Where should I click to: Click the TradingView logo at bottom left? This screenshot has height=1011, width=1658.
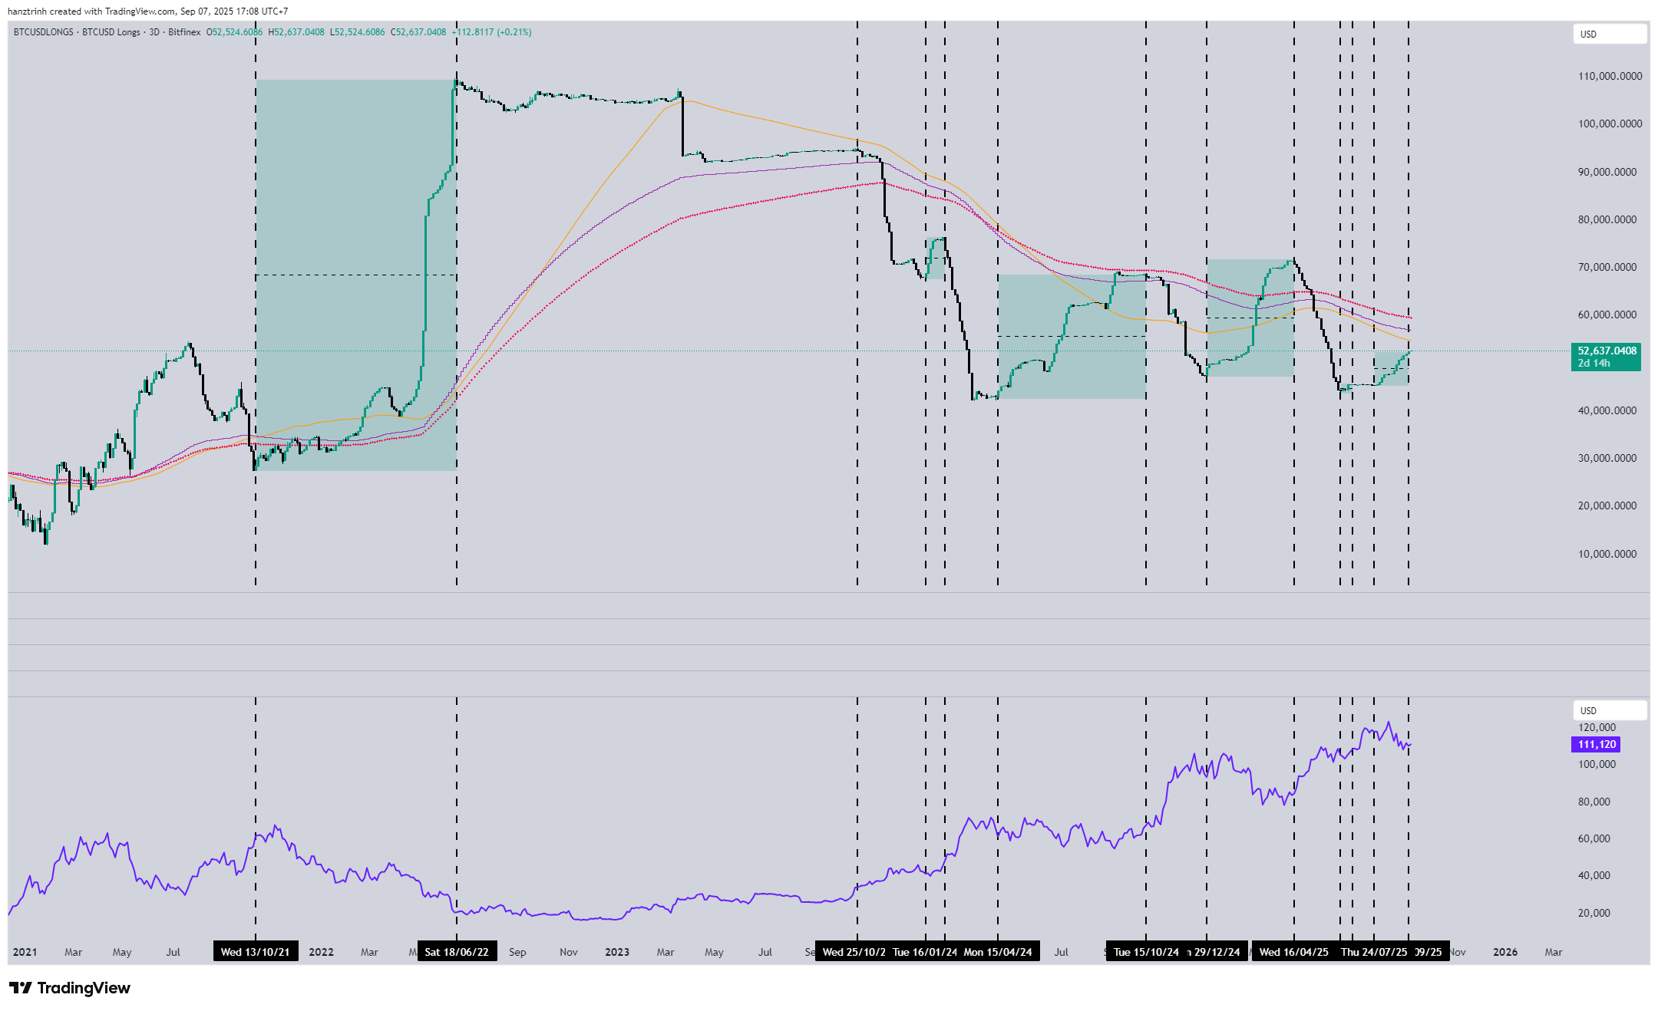[70, 988]
